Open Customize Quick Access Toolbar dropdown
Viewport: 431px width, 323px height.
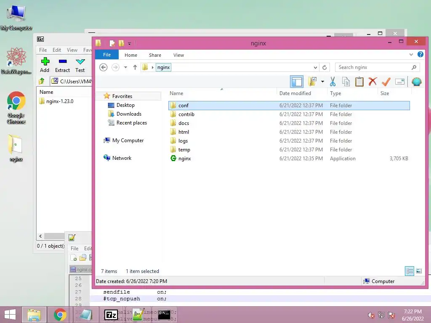[129, 43]
